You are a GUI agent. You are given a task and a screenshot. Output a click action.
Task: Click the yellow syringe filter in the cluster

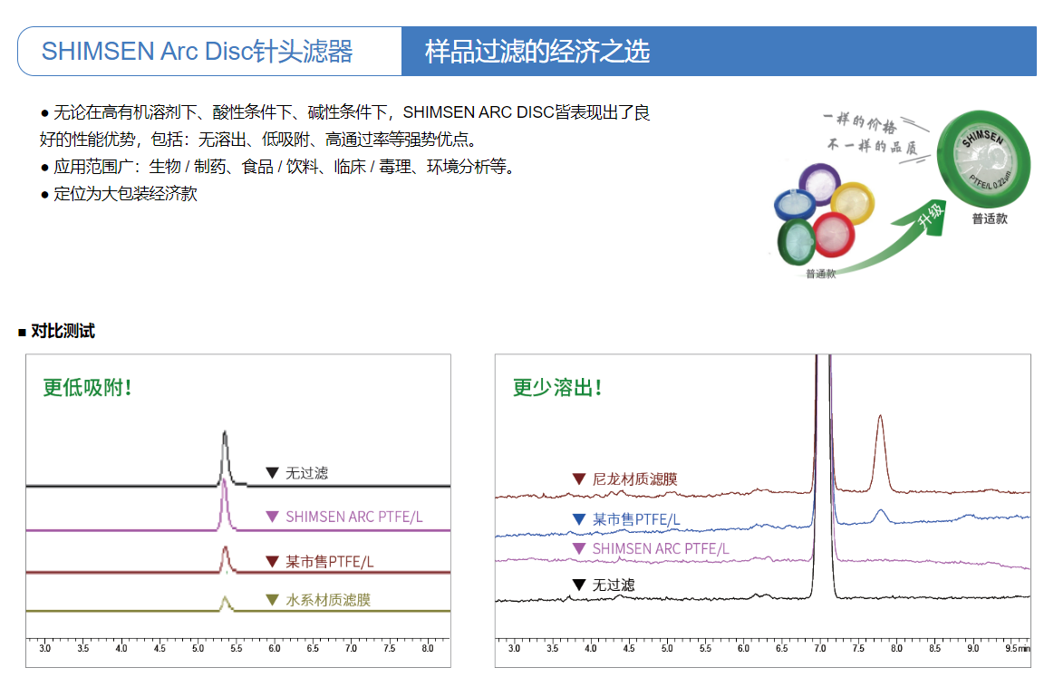(x=853, y=203)
